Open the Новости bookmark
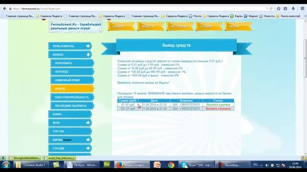The image size is (307, 172). [x=267, y=16]
